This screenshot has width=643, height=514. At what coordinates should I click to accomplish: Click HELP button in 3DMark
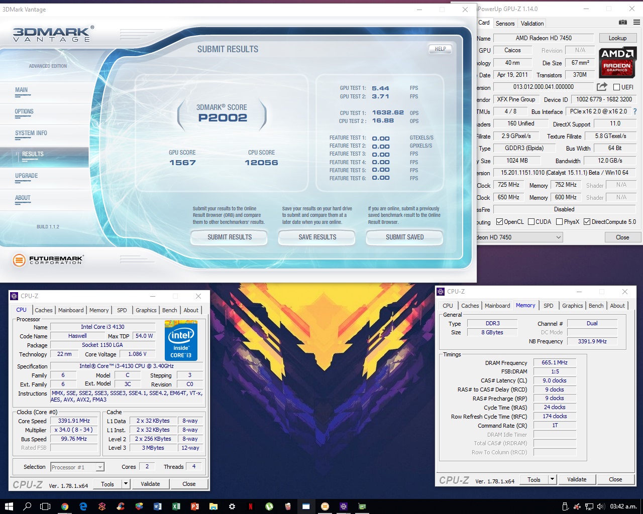pyautogui.click(x=440, y=49)
